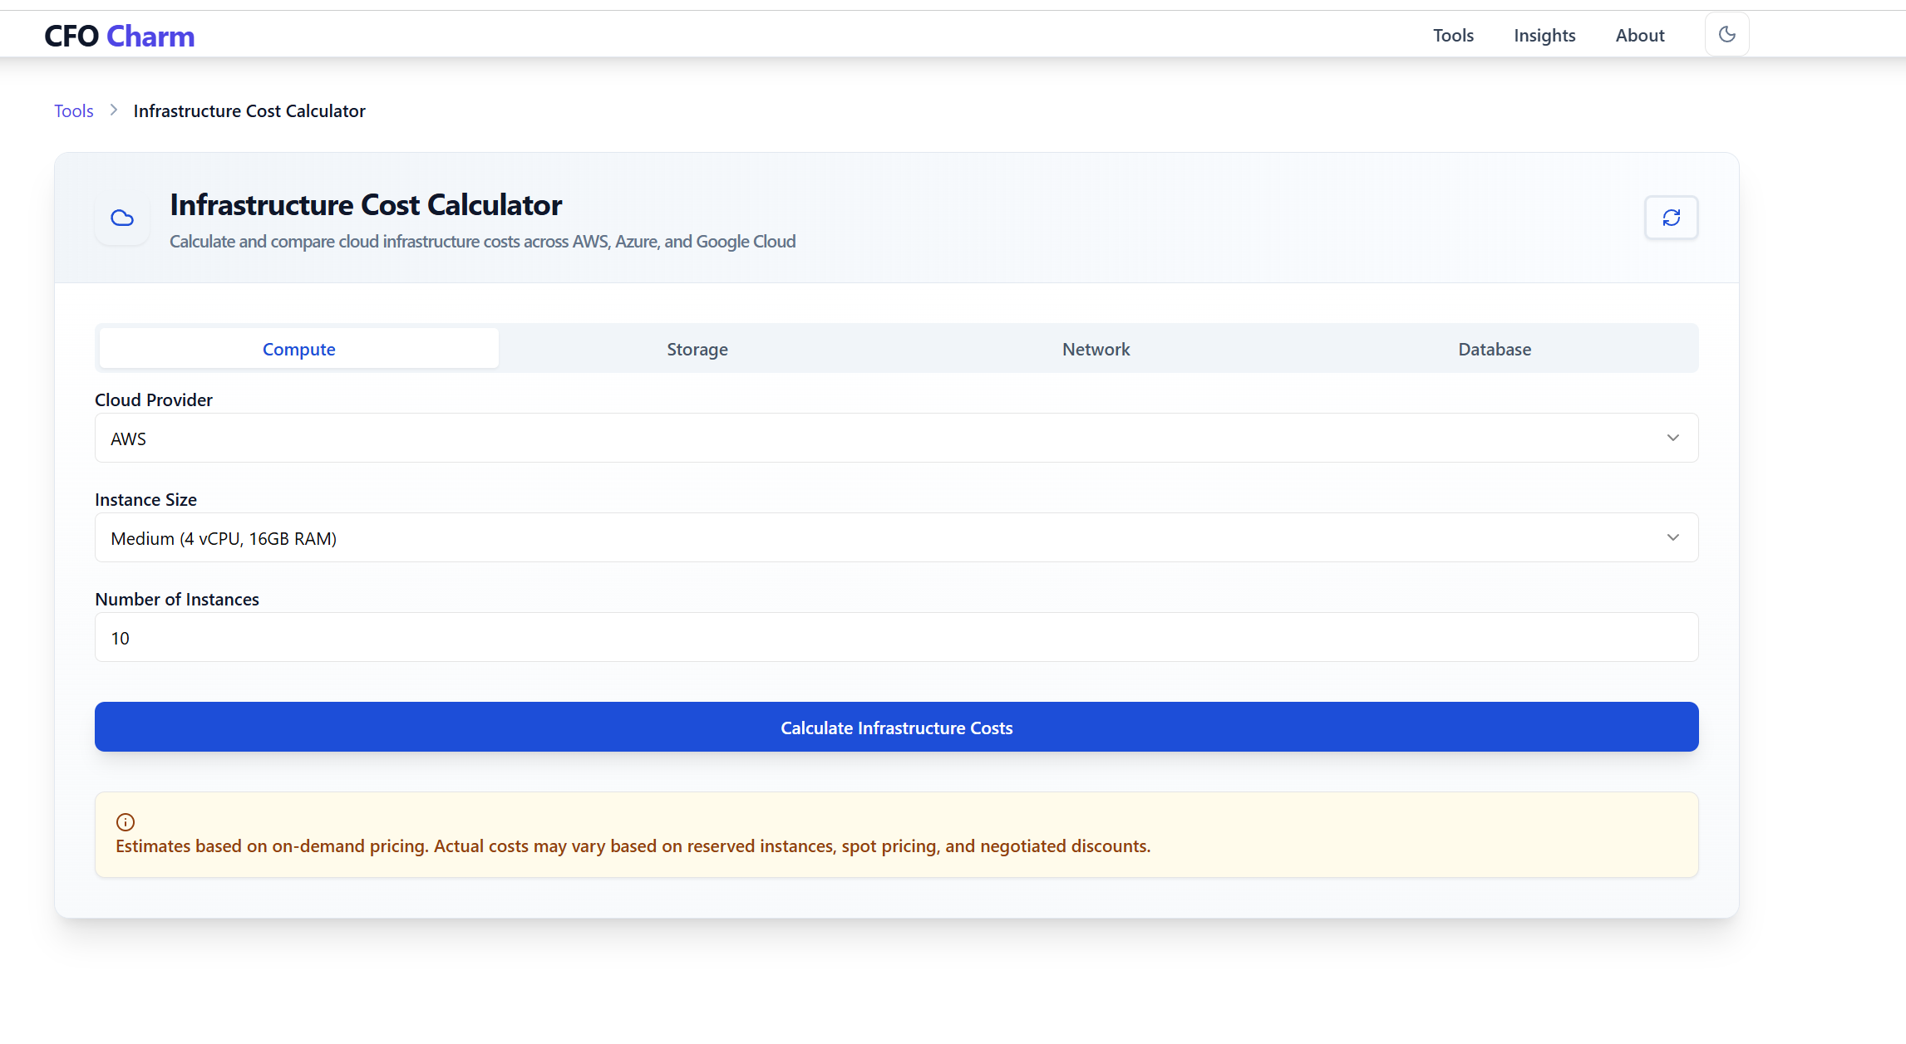Switch to the Database tab
The width and height of the screenshot is (1906, 1044).
1494,349
